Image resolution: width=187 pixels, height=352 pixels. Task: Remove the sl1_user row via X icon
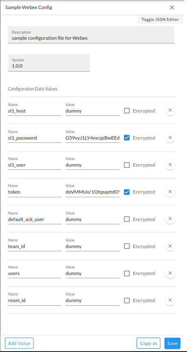coord(170,165)
